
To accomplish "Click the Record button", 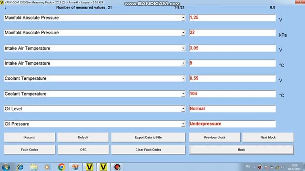I will pos(30,137).
